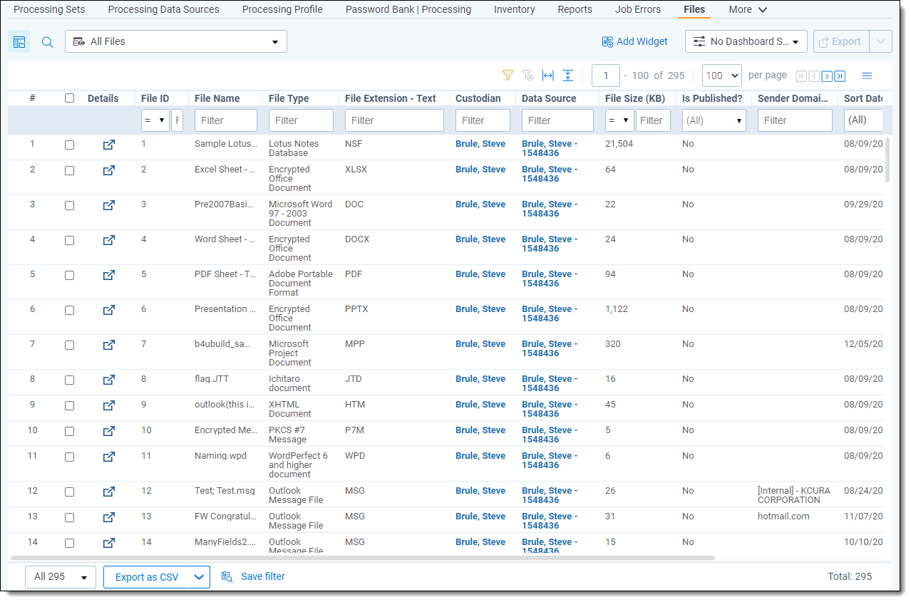Open the grid settings hamburger menu
The height and width of the screenshot is (602, 911).
(867, 76)
